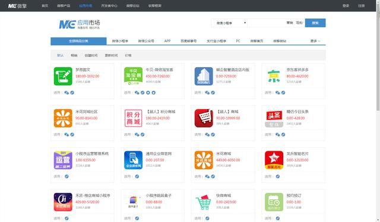380x222 pixels.
Task: Open the 米花同城社区 orange flower icon
Action: click(63, 118)
